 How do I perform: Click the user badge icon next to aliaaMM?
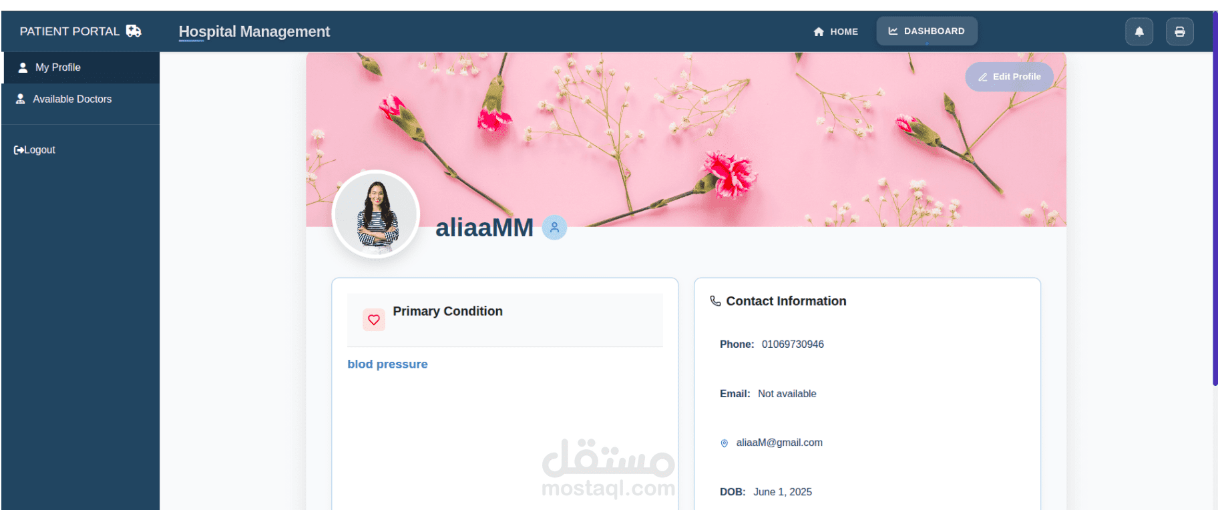click(x=554, y=228)
